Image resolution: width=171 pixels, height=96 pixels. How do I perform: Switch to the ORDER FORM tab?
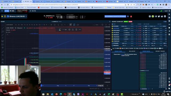pos(118,51)
